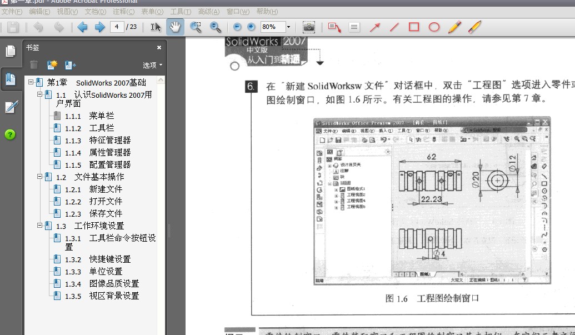Screen dimensions: 575x335
Task: Select the text Select tool cursor icon
Action: (x=156, y=27)
